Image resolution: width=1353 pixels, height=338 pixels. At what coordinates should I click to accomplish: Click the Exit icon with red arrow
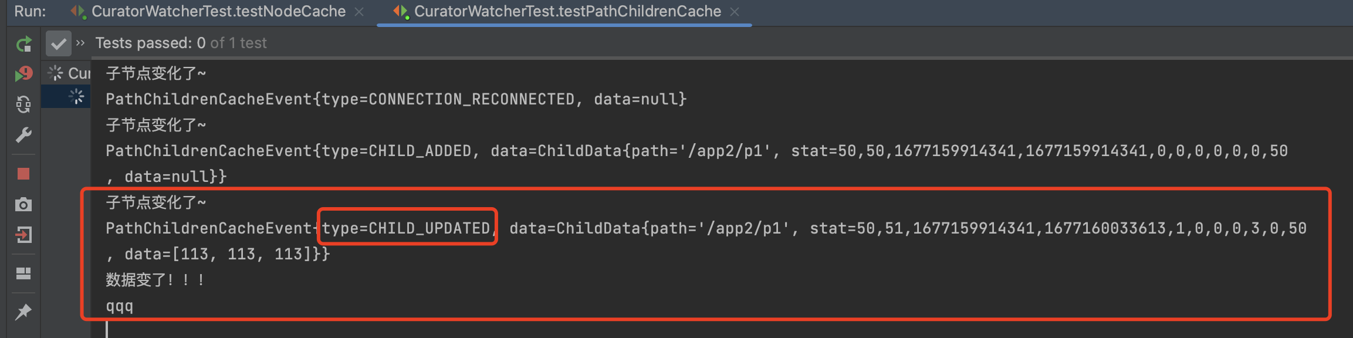[x=23, y=235]
